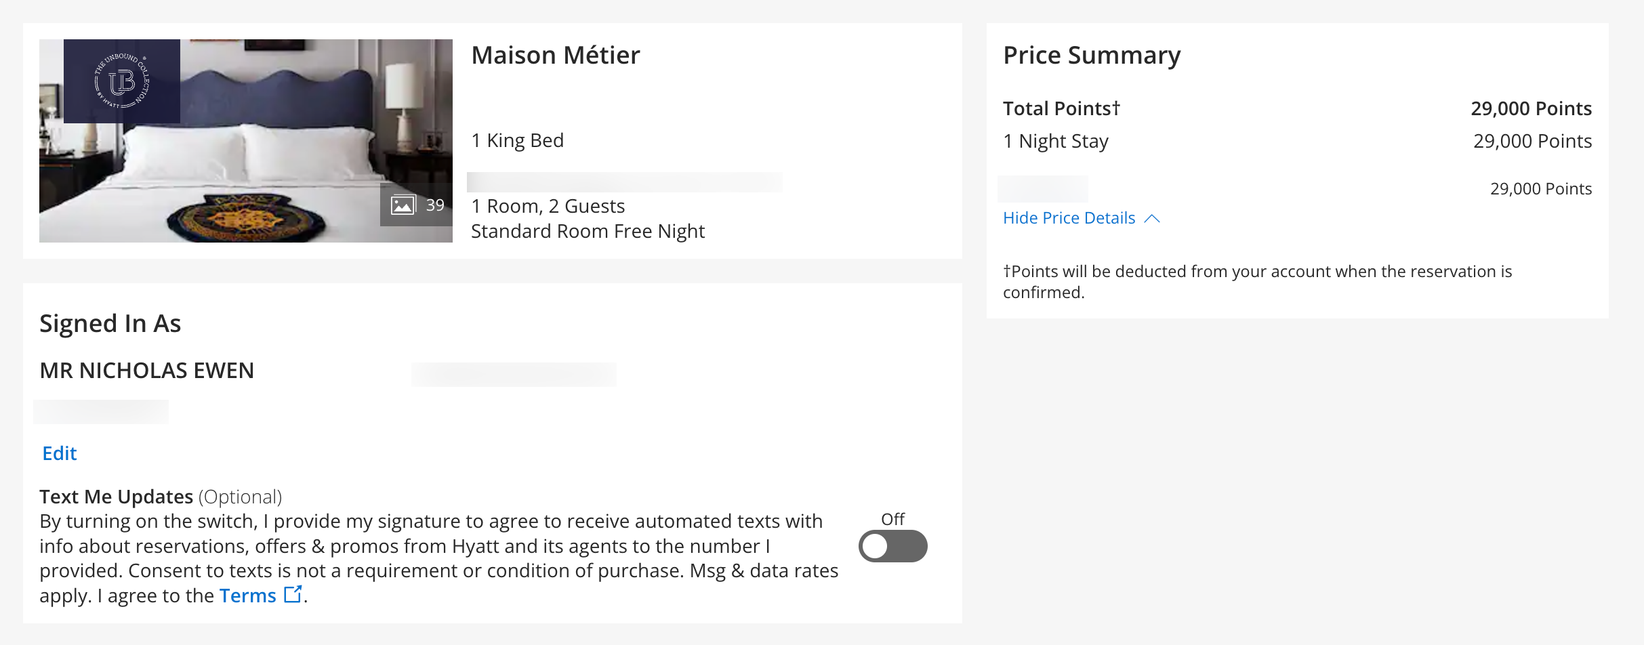Open the Price Summary section header
Image resolution: width=1644 pixels, height=645 pixels.
click(x=1092, y=54)
